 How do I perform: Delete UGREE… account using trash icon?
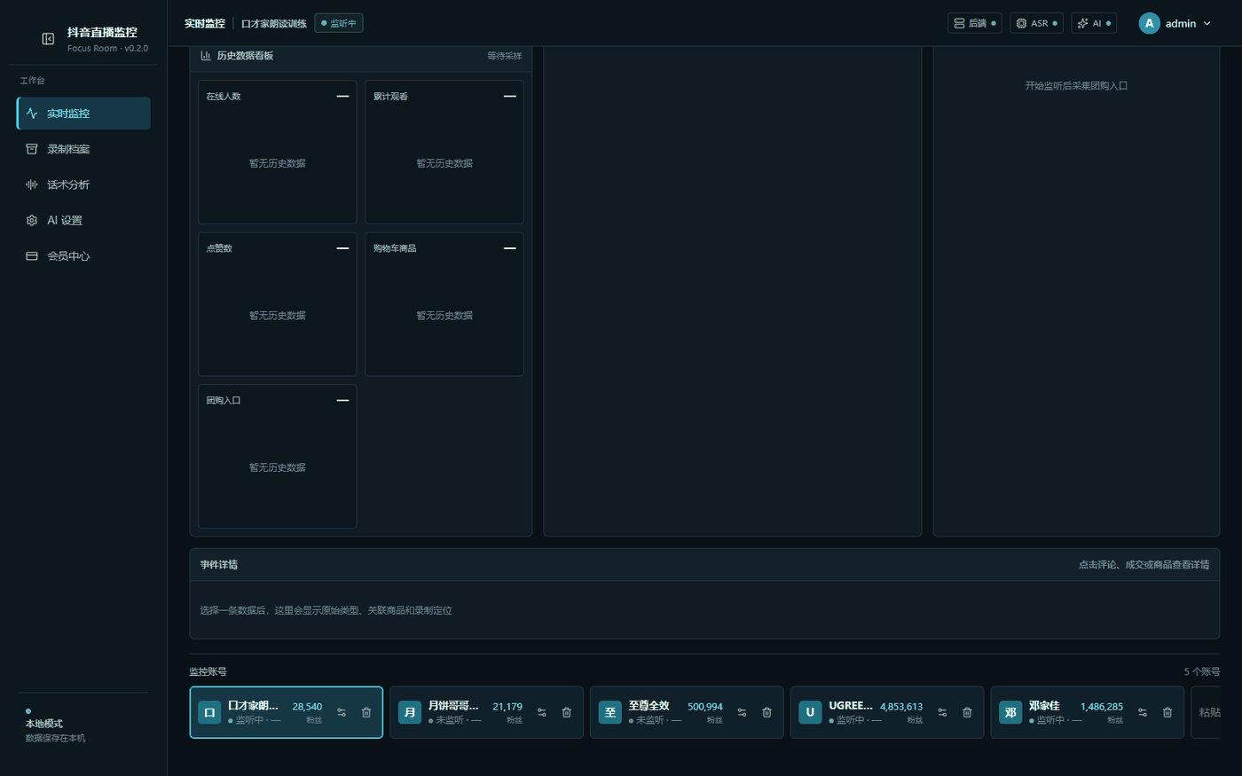pos(967,712)
